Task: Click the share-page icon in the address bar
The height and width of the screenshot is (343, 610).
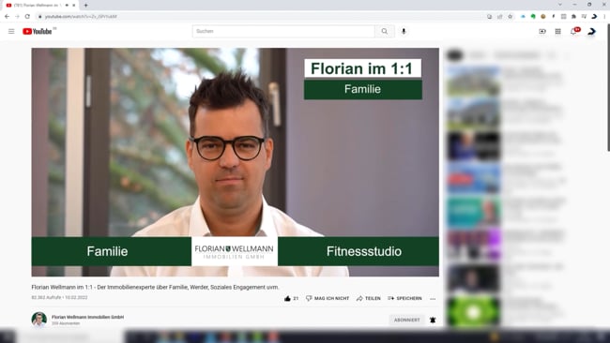Action: point(500,16)
